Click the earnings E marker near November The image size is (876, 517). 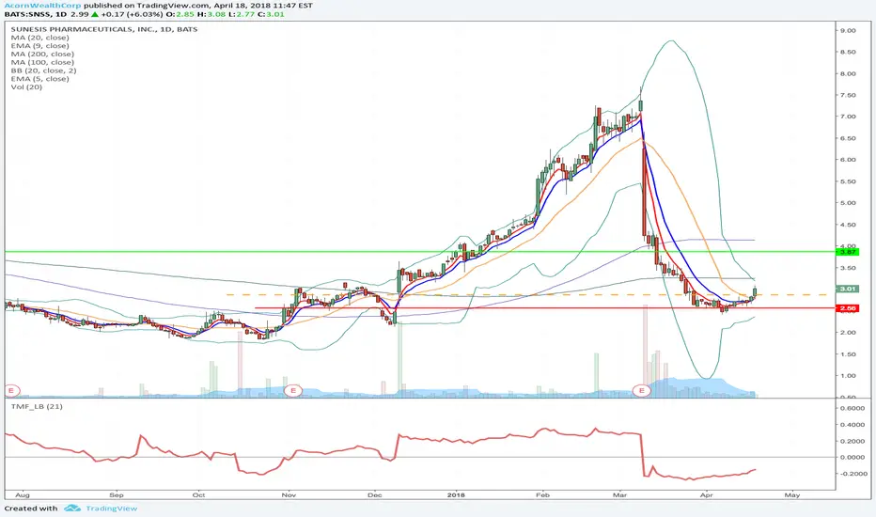(292, 390)
